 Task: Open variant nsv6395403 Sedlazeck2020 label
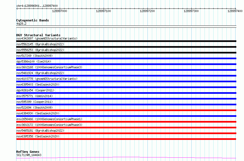pos(38,84)
